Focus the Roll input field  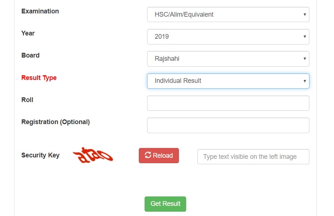click(228, 103)
